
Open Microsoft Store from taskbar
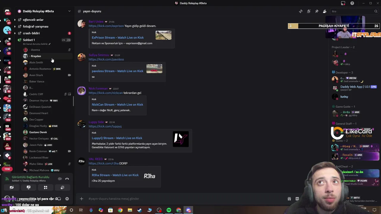[x=110, y=210]
